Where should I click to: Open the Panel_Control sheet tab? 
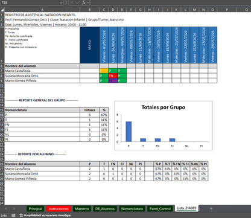[x=160, y=209]
